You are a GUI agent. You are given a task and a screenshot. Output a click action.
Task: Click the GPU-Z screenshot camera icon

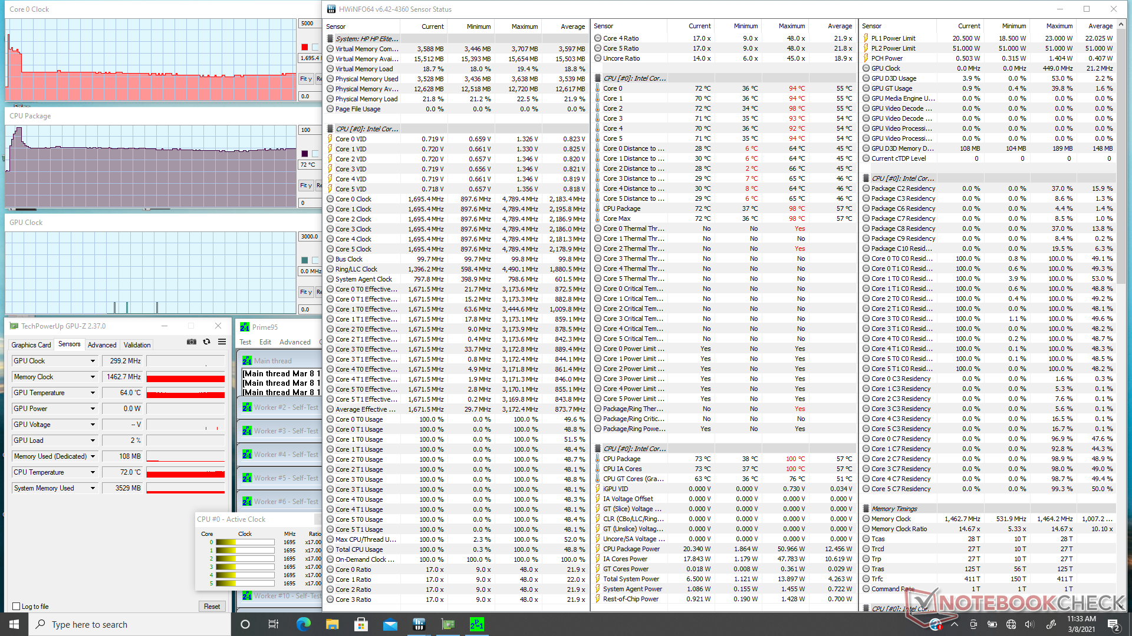[x=191, y=342]
